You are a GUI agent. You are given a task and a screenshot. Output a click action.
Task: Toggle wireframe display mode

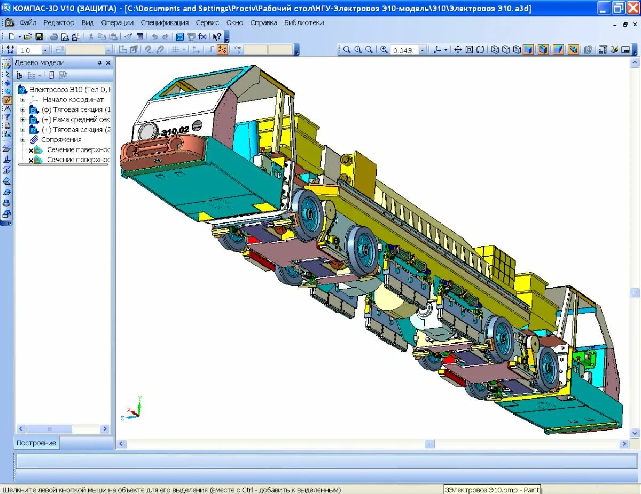click(x=495, y=50)
